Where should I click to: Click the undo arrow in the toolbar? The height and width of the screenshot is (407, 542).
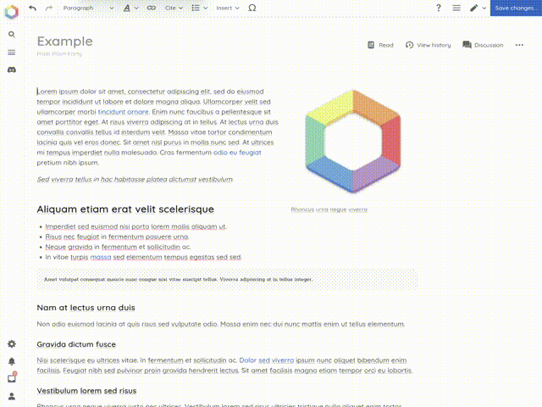32,8
